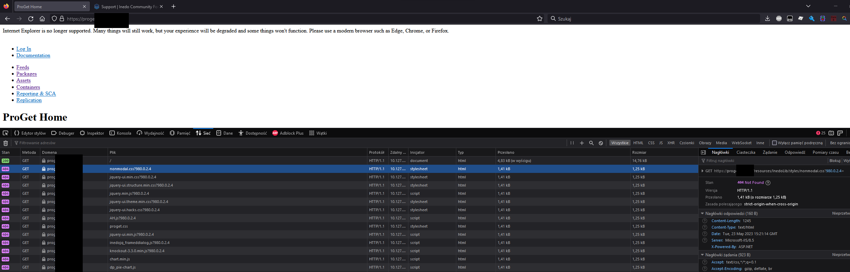Show the 25 errors indicator
This screenshot has width=850, height=272.
point(821,133)
